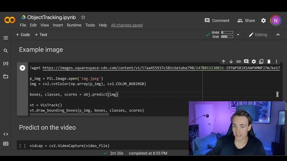The height and width of the screenshot is (161, 287).
Task: Open the File menu
Action: click(x=23, y=25)
